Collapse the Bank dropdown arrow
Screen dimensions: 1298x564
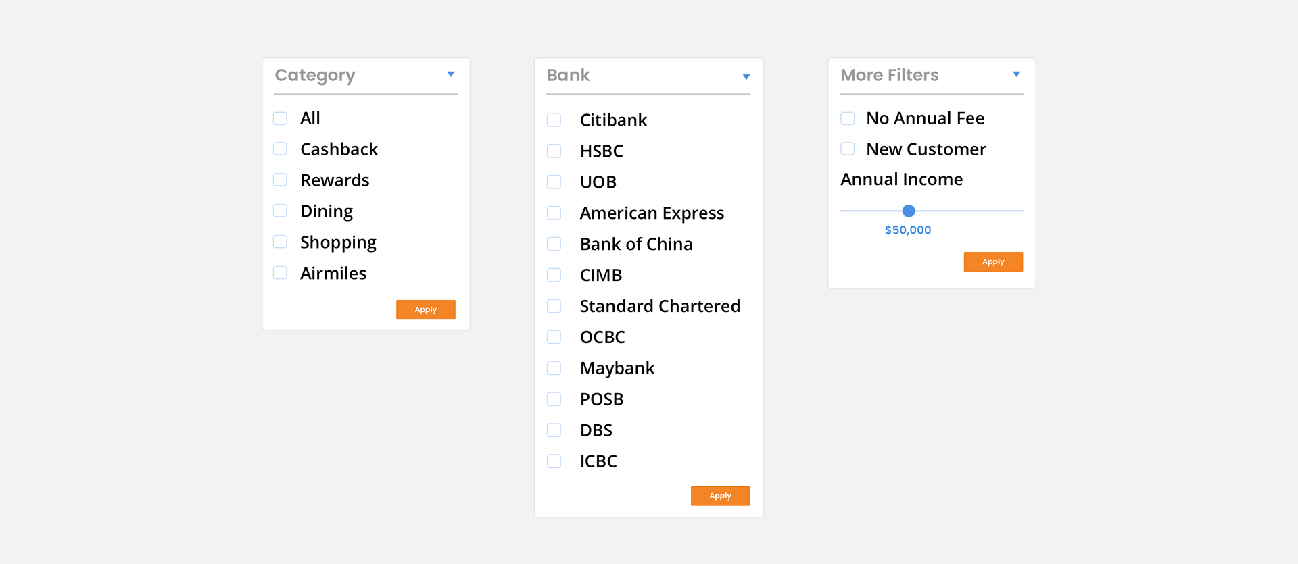[746, 77]
